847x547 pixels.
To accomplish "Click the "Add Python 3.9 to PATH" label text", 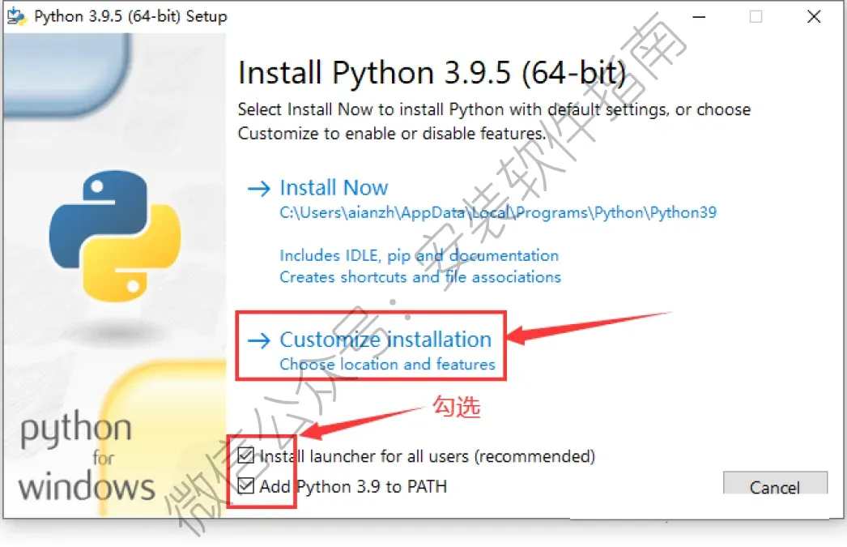I will pyautogui.click(x=353, y=486).
